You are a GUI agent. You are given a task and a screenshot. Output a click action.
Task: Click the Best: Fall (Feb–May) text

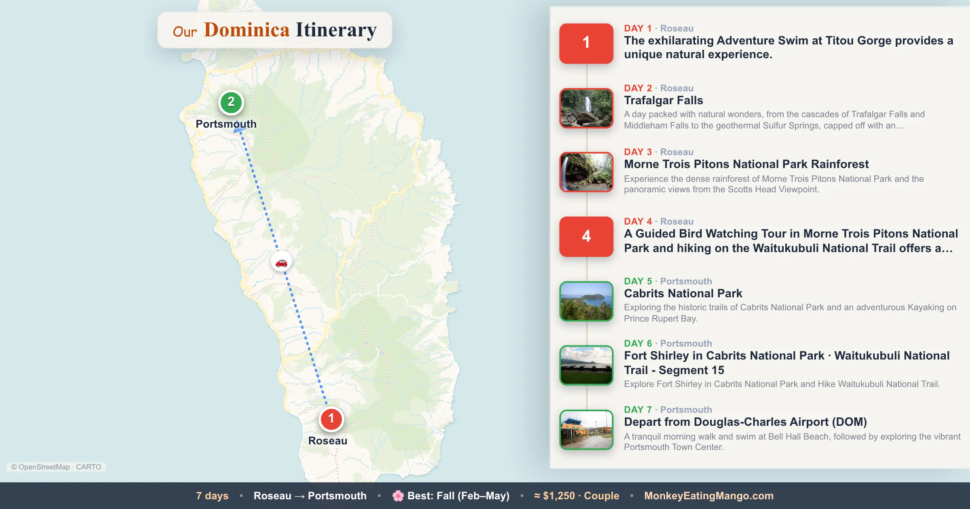pos(458,496)
